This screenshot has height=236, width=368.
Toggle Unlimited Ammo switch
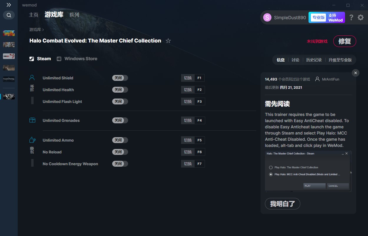tap(120, 140)
